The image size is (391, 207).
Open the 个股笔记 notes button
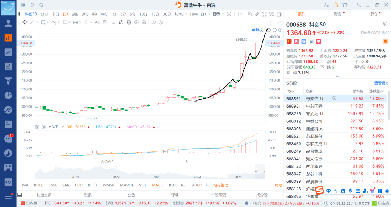pos(218,195)
